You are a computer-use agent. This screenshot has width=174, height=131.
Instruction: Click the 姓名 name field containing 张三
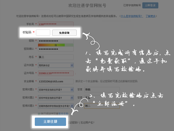[56, 57]
